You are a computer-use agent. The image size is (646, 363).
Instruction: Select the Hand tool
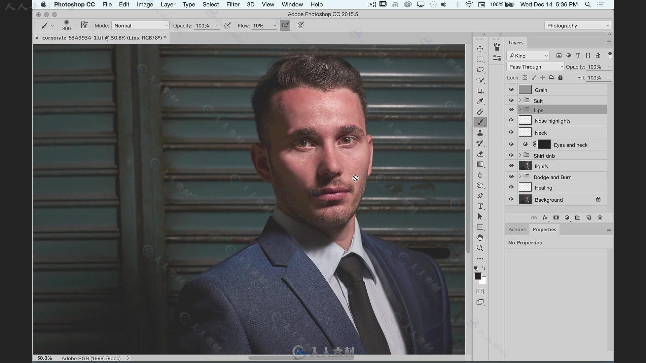[480, 238]
